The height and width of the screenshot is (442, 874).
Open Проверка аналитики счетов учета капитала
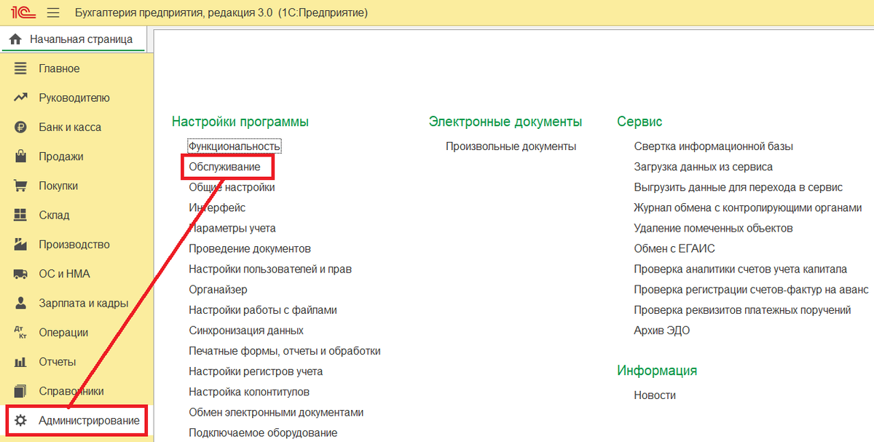741,269
